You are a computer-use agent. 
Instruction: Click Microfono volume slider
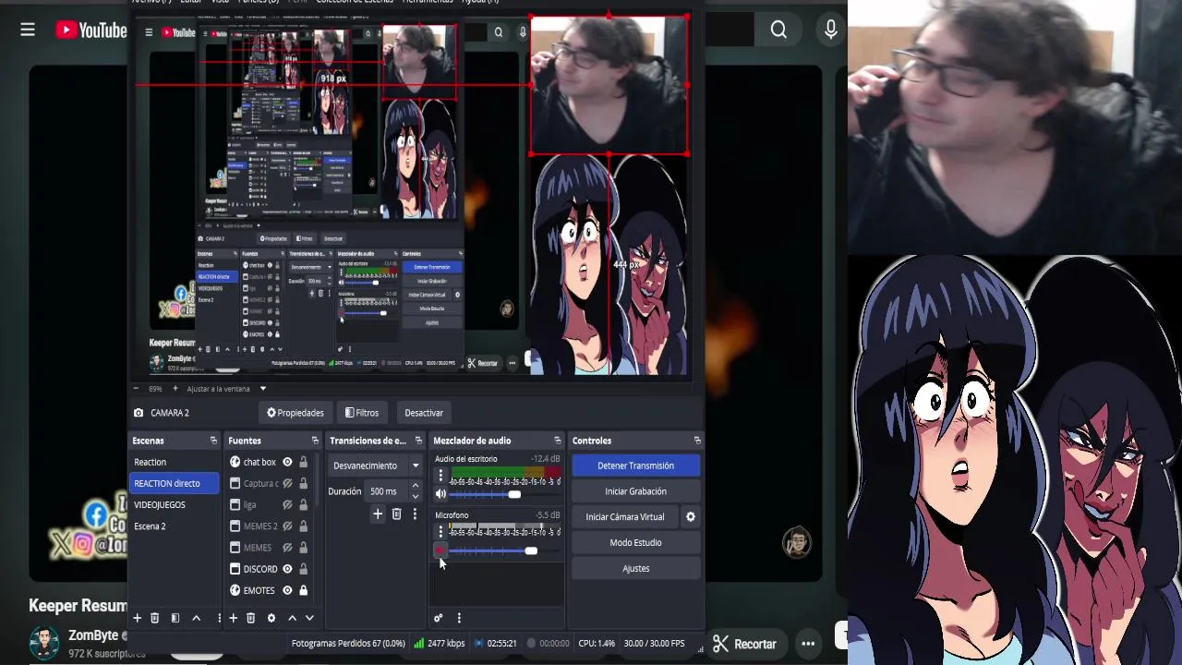click(504, 550)
